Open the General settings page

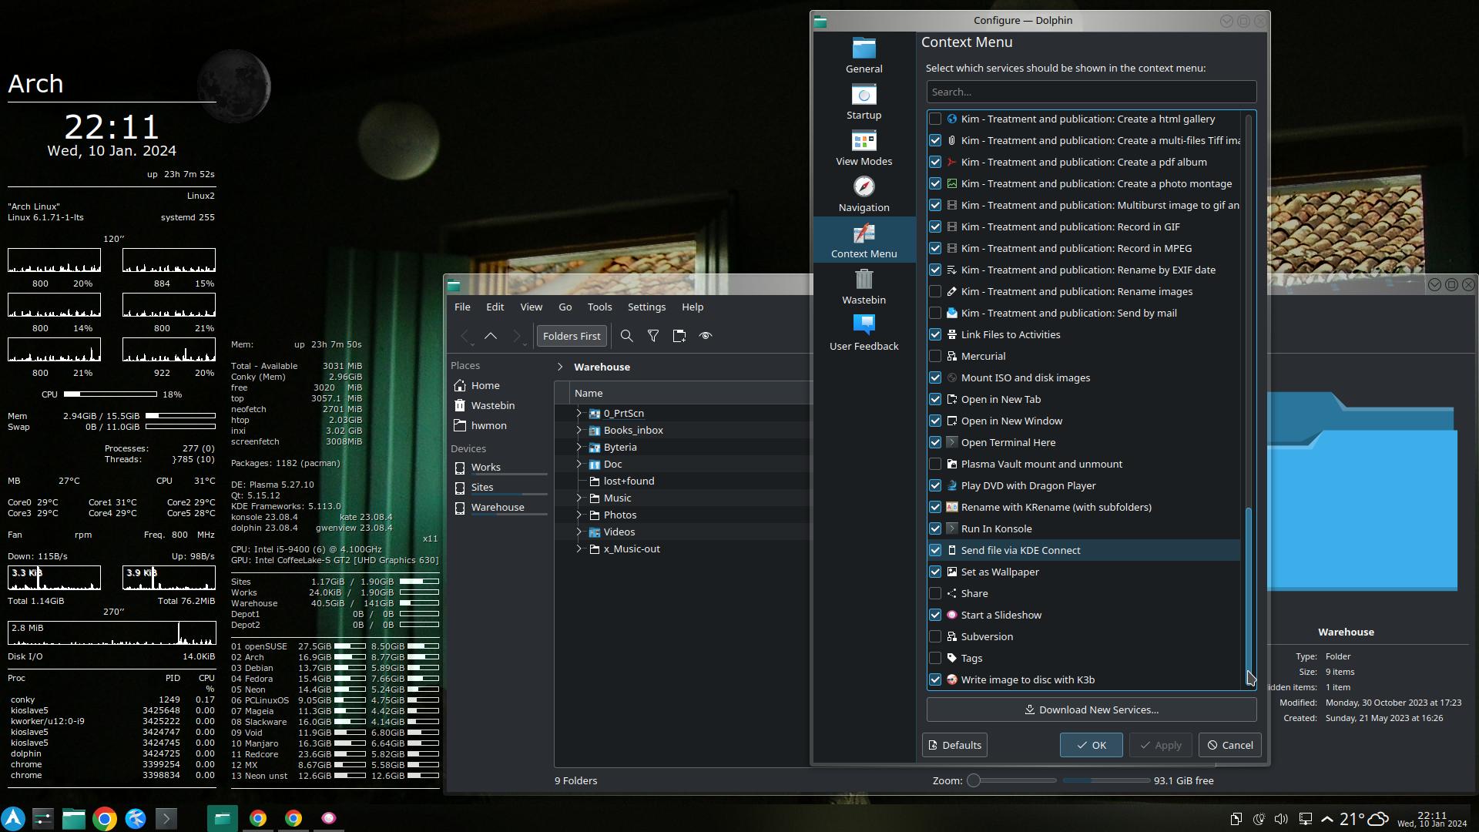[x=864, y=55]
